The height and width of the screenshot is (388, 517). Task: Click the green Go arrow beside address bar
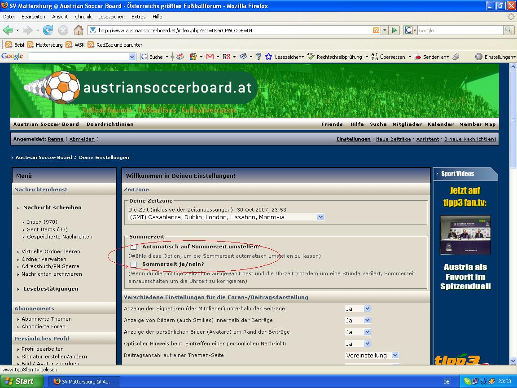tap(394, 31)
